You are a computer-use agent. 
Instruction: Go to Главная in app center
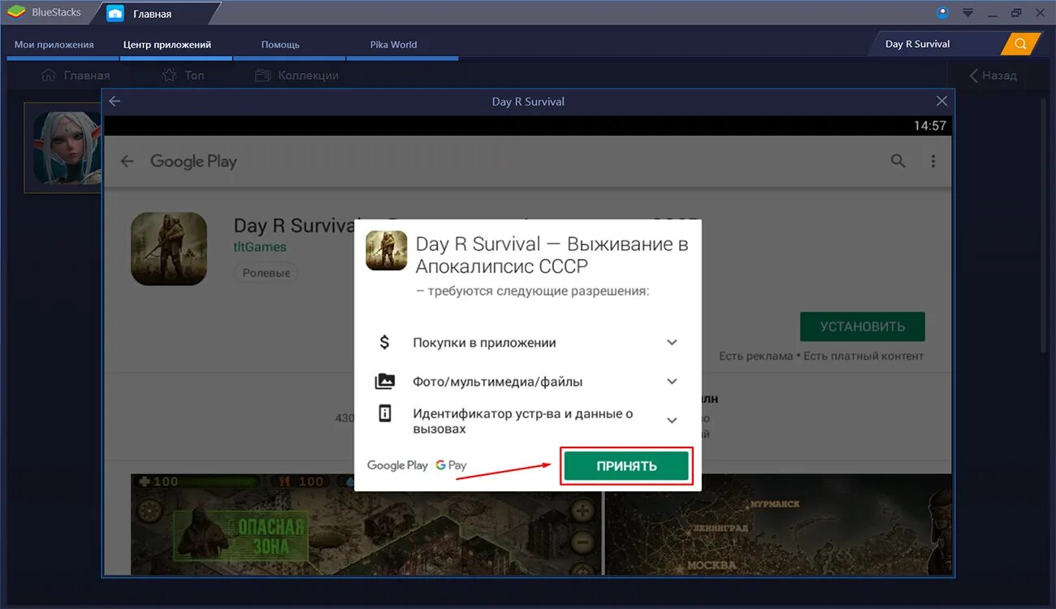click(x=75, y=76)
